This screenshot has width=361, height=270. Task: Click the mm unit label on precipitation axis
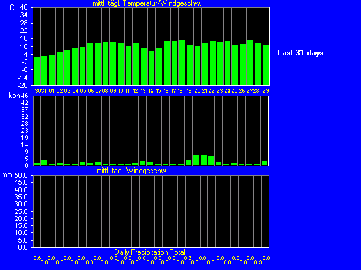pyautogui.click(x=7, y=175)
